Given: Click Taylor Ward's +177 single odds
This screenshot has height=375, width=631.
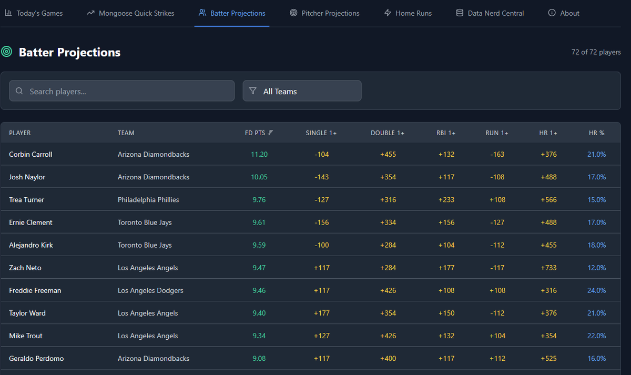Looking at the screenshot, I should pyautogui.click(x=321, y=313).
